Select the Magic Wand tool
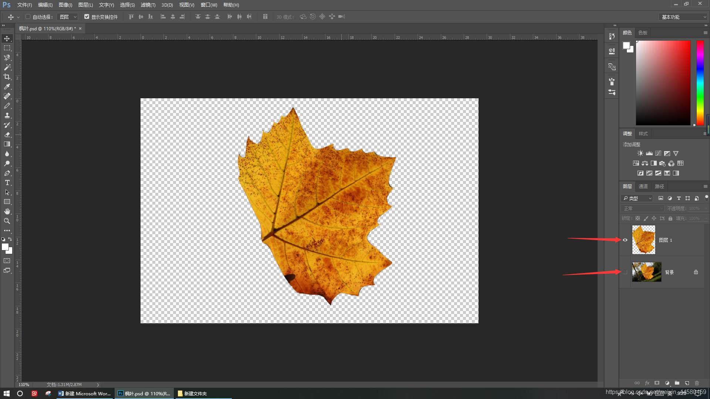 pos(7,67)
